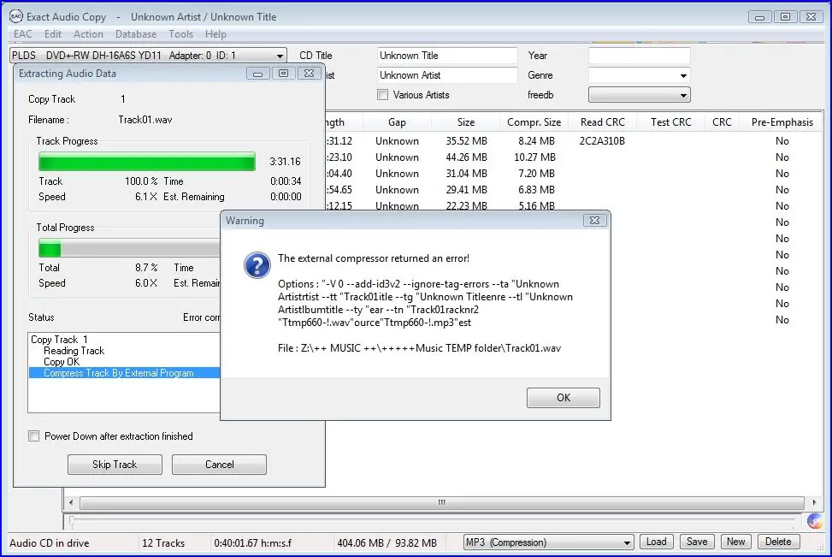
Task: Open the Action menu
Action: click(88, 34)
